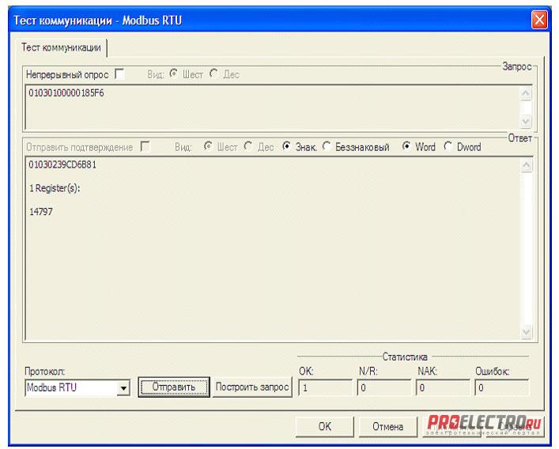Click the Отправить button
The height and width of the screenshot is (449, 559).
[174, 387]
